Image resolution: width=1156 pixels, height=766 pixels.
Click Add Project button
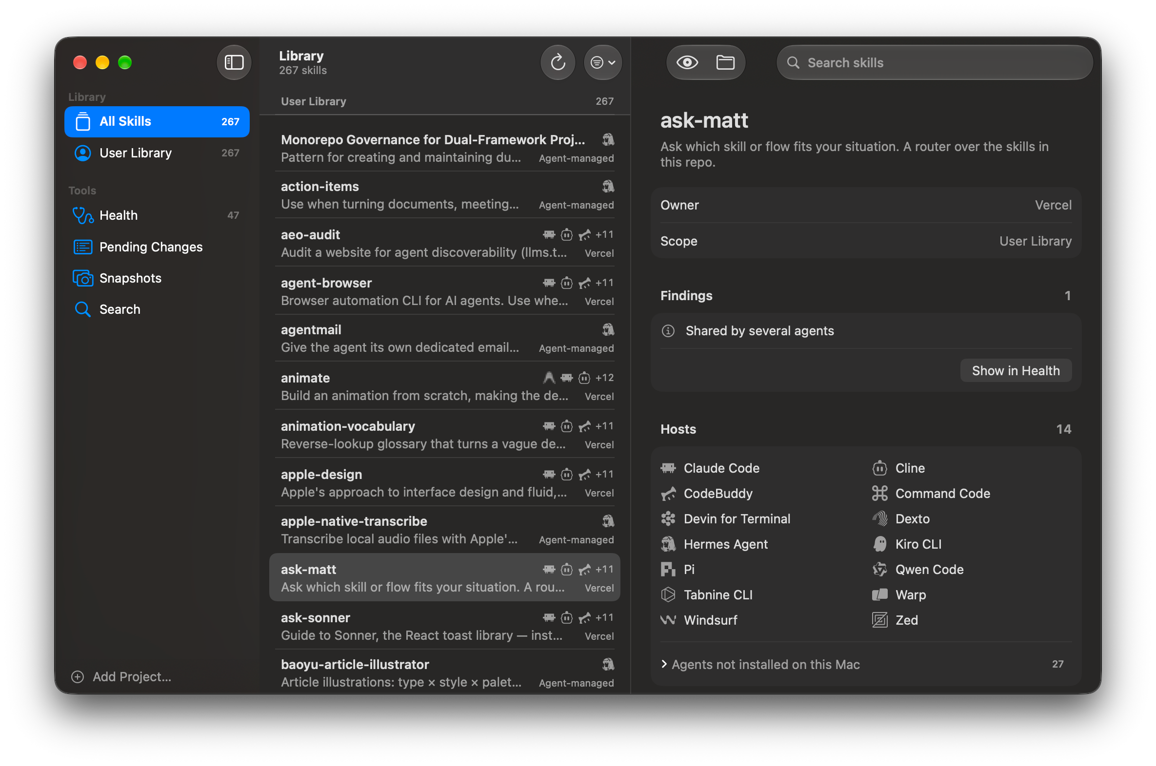121,677
